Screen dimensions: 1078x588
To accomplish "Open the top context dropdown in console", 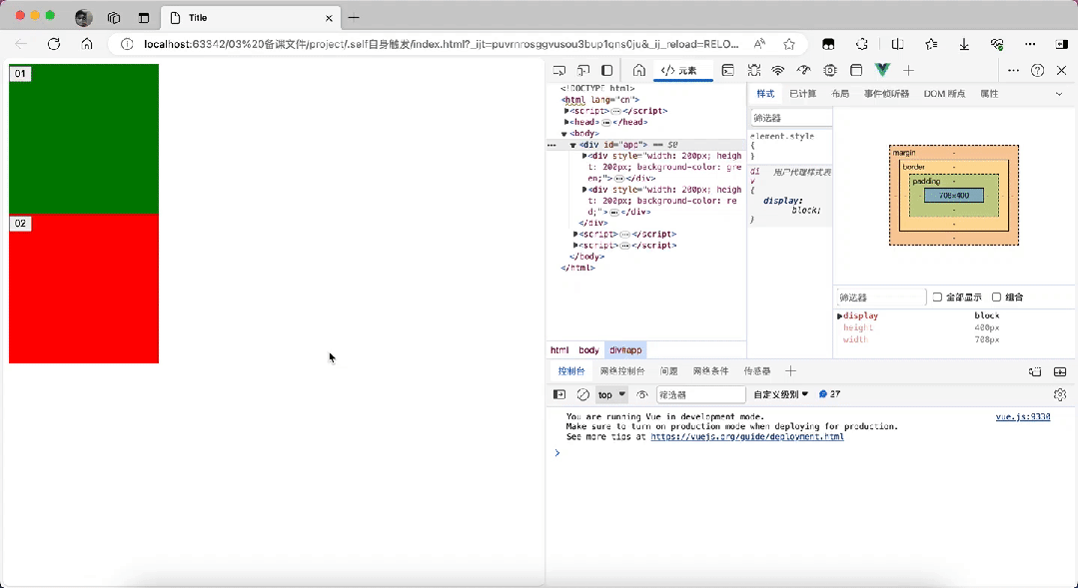I will [x=611, y=394].
